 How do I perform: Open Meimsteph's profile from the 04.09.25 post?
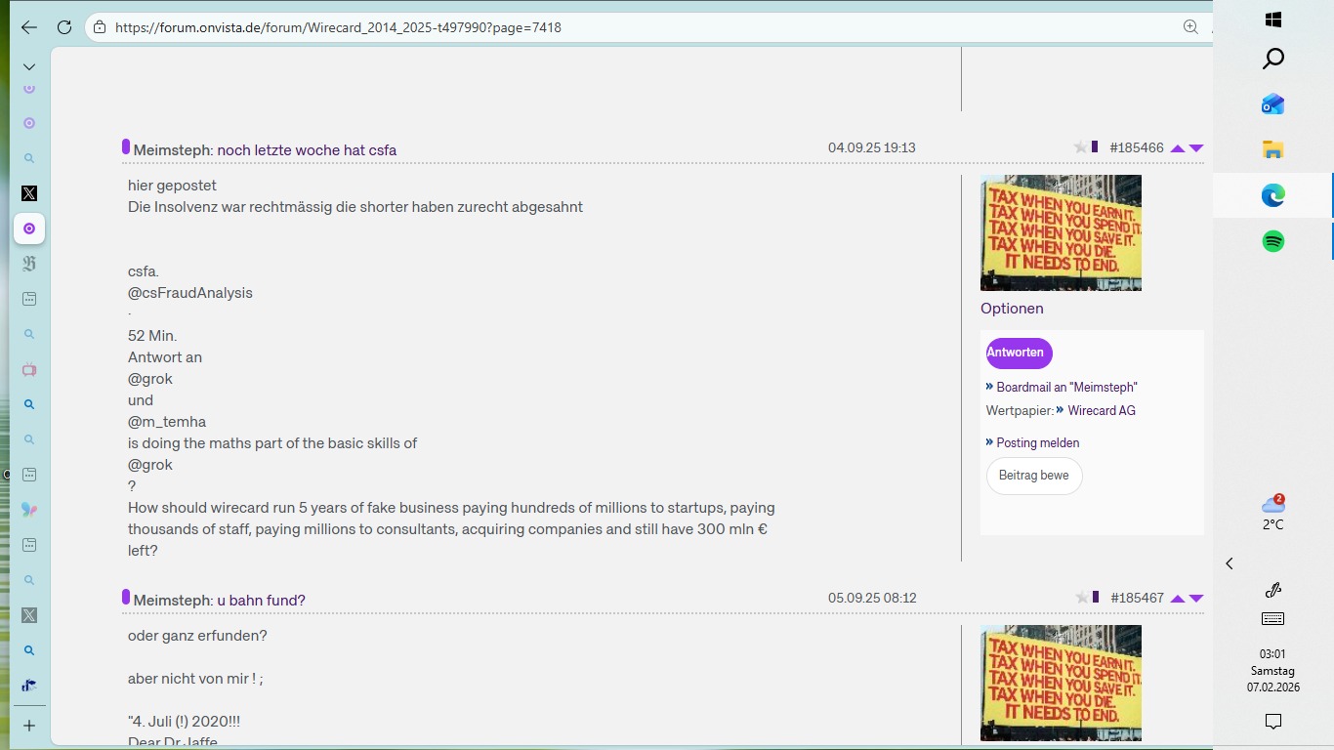coord(172,150)
